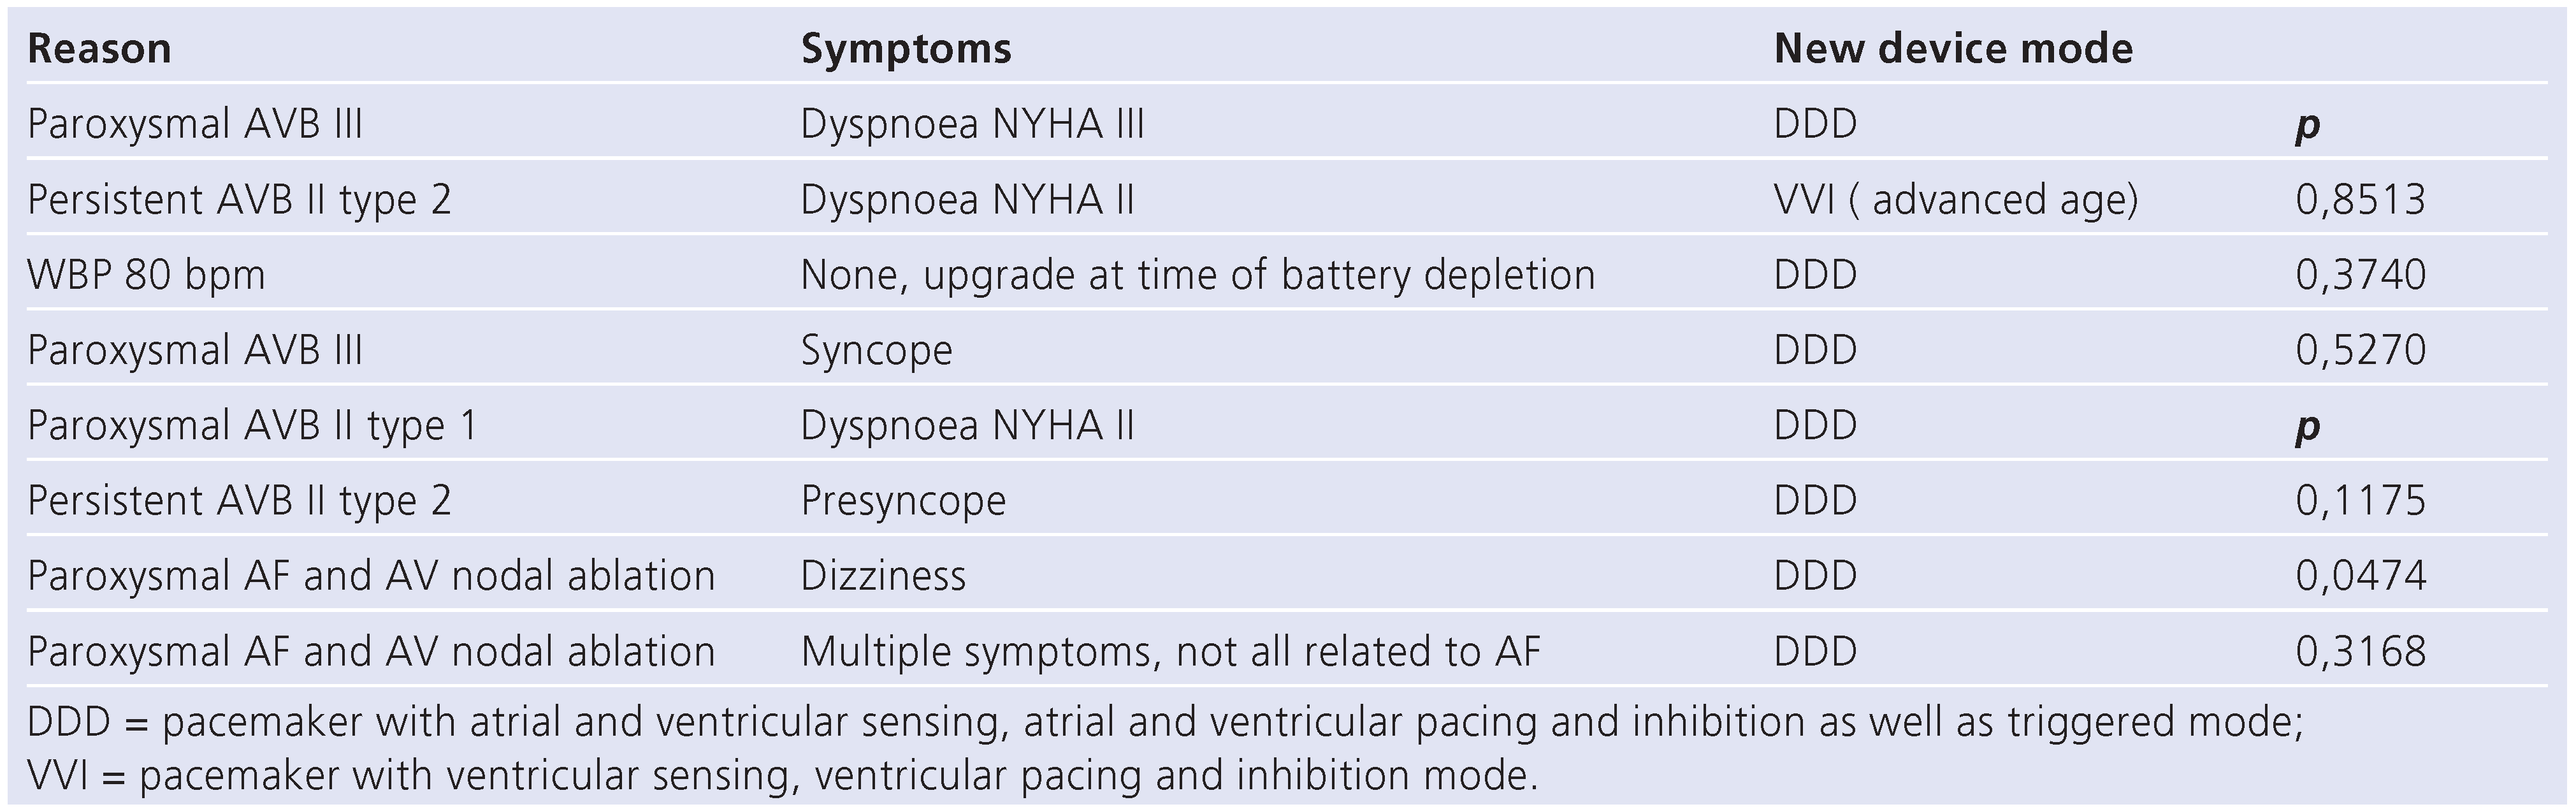The height and width of the screenshot is (809, 2576).
Task: Click the DDD footnote definition line
Action: click(1165, 722)
